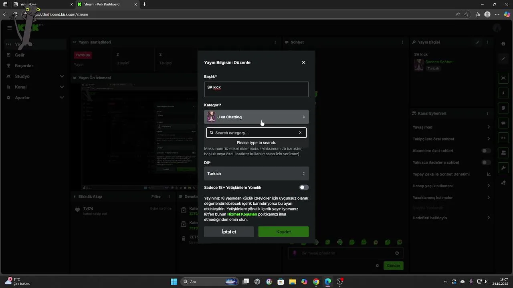
Task: Show hidden system tray icons
Action: pyautogui.click(x=445, y=282)
